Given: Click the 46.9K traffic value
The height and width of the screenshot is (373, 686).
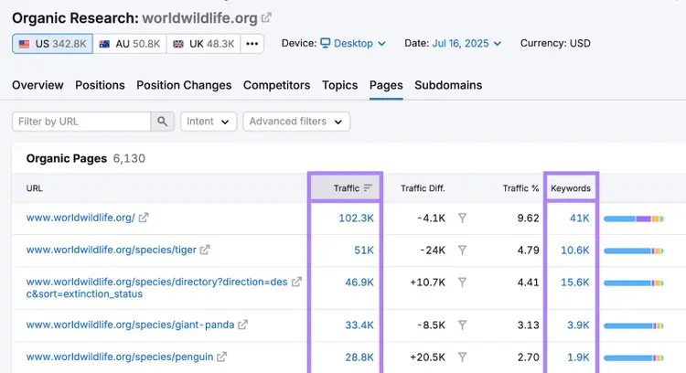Looking at the screenshot, I should [x=359, y=282].
